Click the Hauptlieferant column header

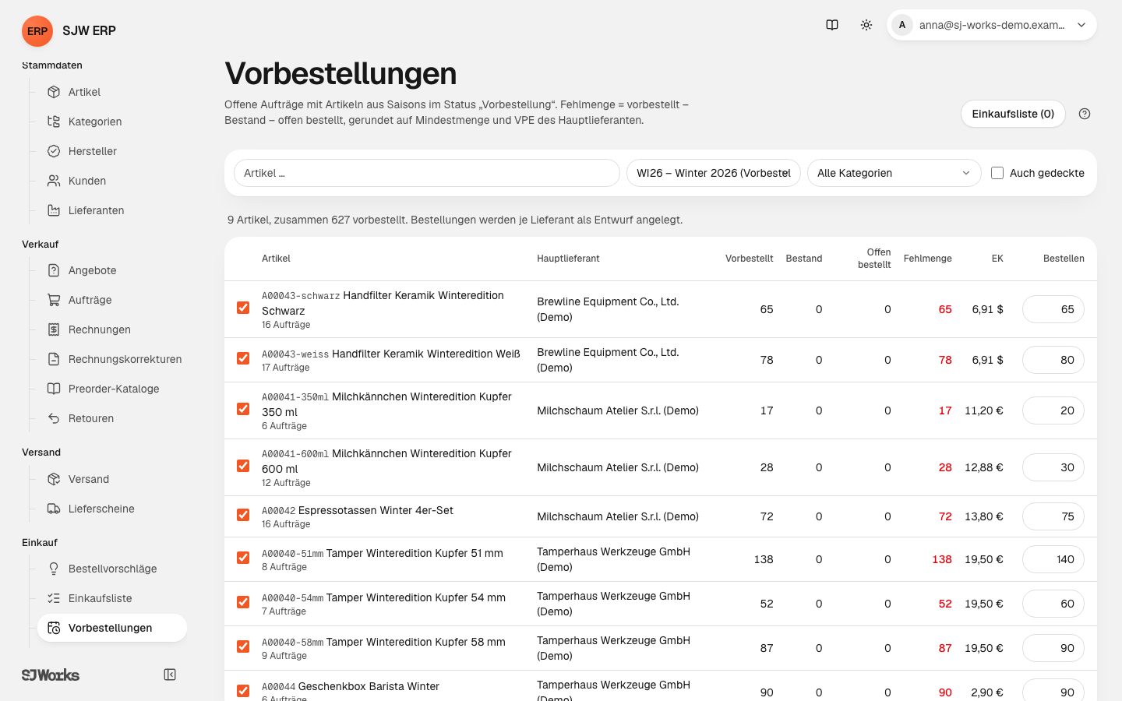(x=568, y=259)
